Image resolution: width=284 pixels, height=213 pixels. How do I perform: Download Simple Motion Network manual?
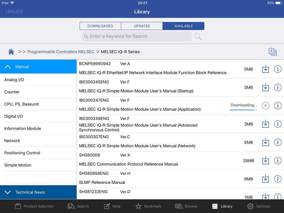click(x=265, y=142)
